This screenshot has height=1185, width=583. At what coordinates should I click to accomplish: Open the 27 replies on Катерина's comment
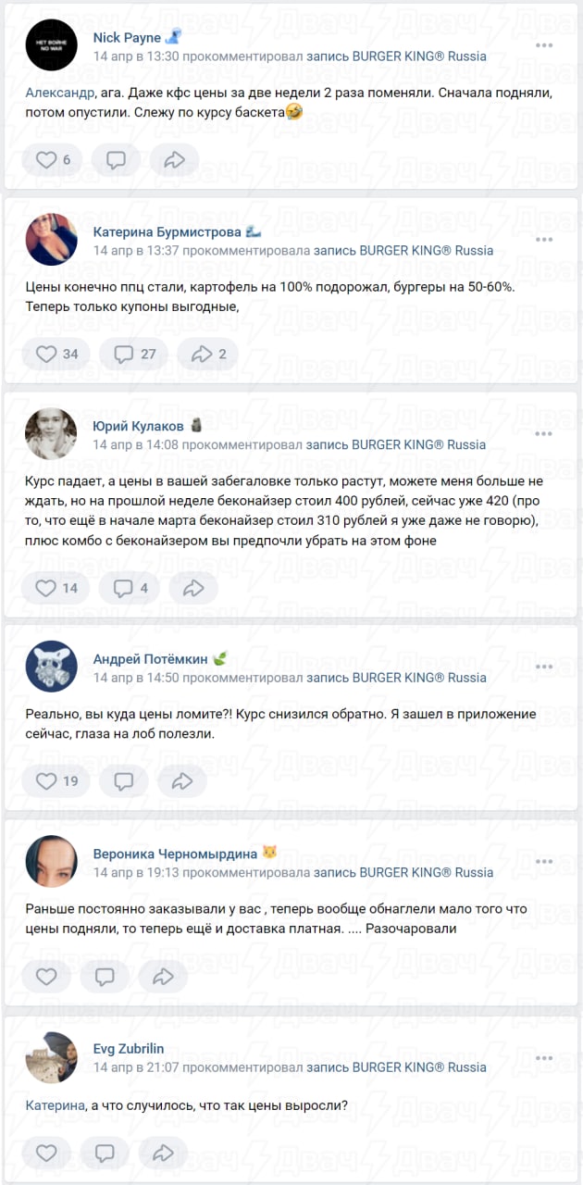[134, 354]
